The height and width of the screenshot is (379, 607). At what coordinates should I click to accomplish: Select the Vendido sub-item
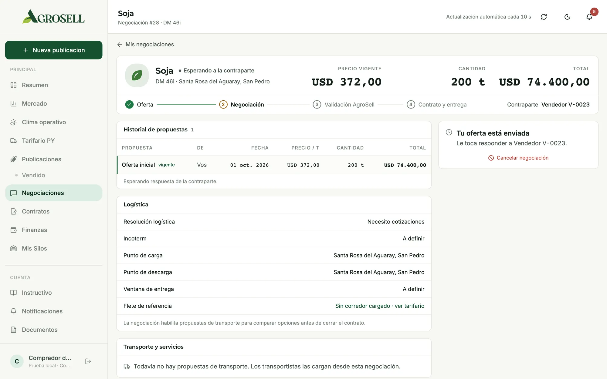point(33,175)
